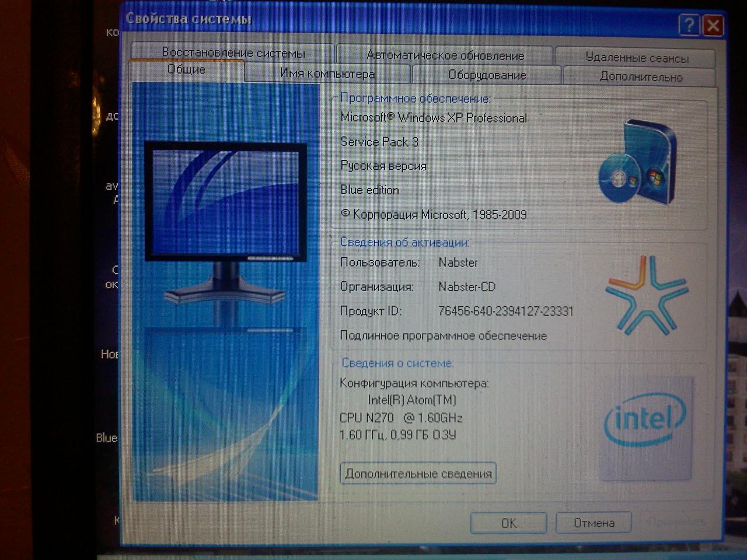Click the Service Pack 3 line

[379, 142]
